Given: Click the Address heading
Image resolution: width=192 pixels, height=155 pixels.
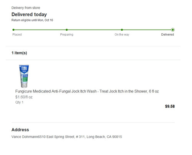Looking at the screenshot, I should tap(20, 130).
